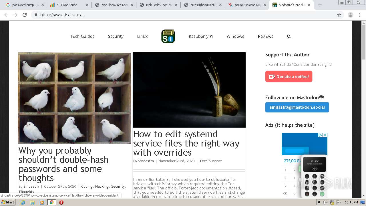Open the Chrome three-dot menu
The width and height of the screenshot is (366, 206).
tap(360, 15)
